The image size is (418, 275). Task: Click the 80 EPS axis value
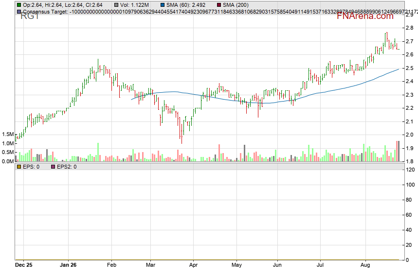coord(409,200)
